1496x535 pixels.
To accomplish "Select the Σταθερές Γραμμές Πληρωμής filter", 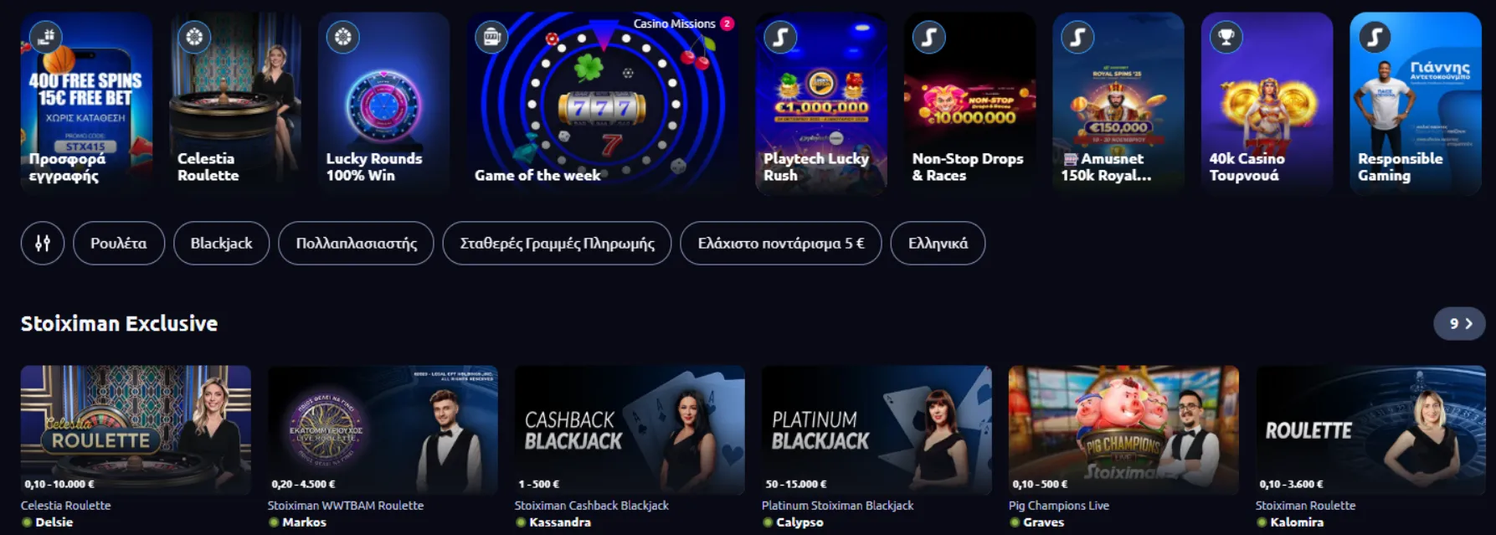I will [557, 243].
